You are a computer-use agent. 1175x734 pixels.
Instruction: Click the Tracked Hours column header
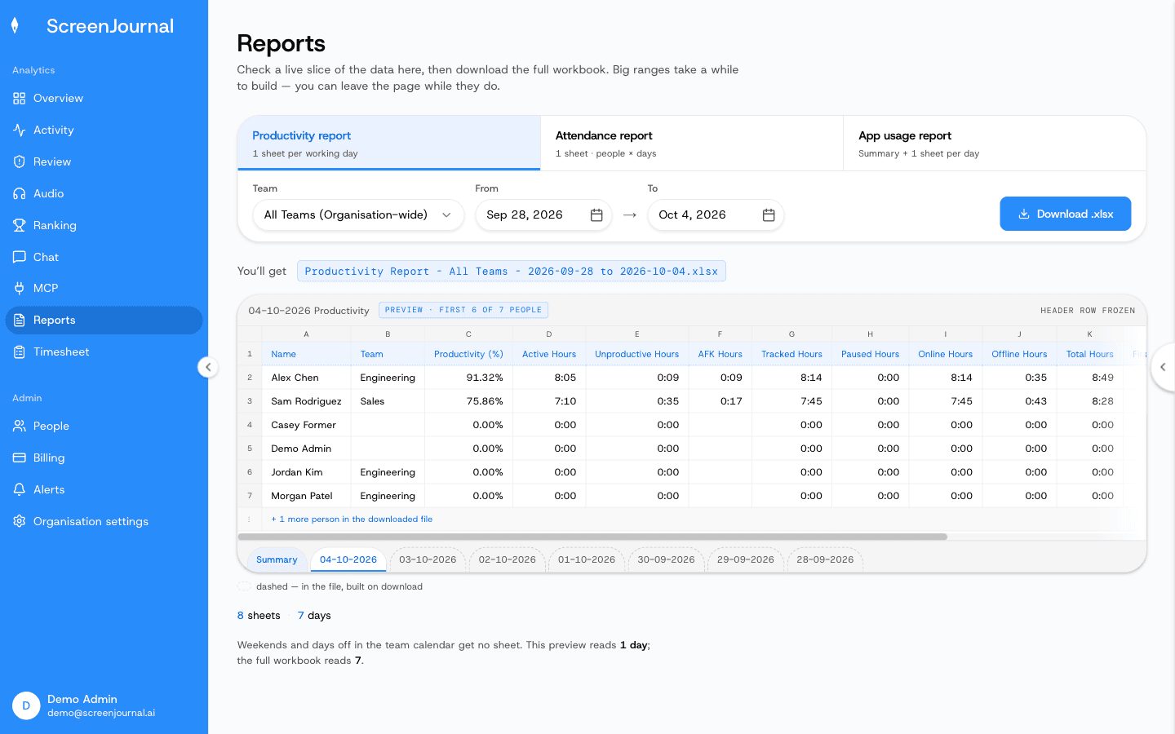[x=791, y=355]
